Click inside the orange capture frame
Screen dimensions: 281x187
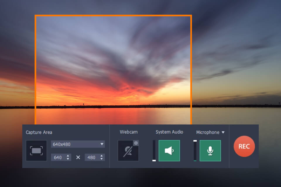(114, 67)
